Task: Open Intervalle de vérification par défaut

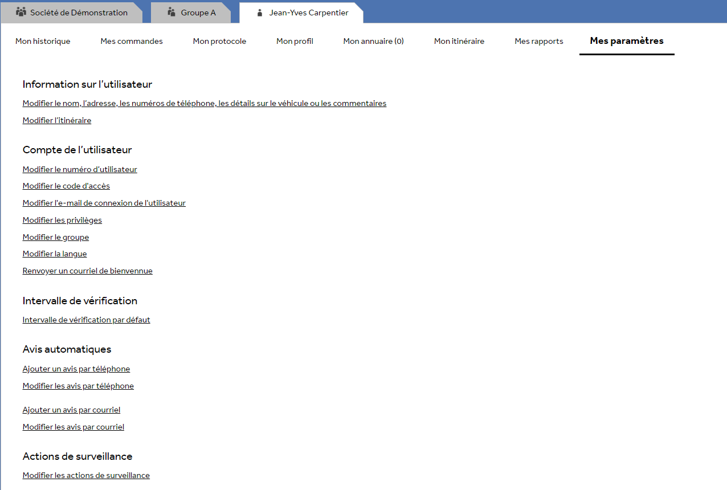Action: pos(86,320)
